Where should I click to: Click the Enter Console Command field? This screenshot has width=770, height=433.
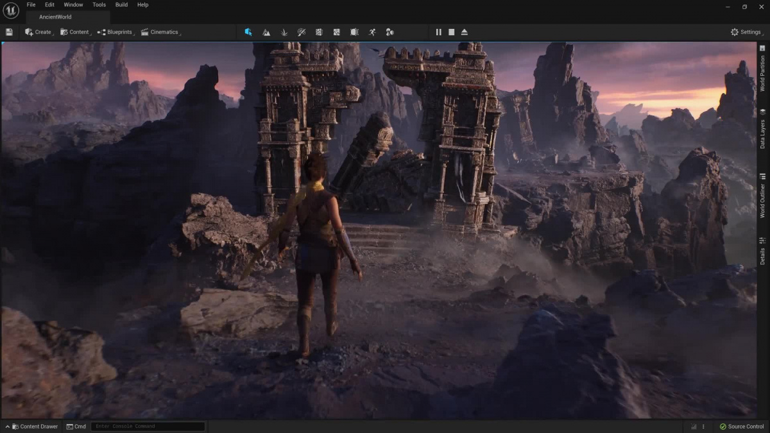[148, 427]
